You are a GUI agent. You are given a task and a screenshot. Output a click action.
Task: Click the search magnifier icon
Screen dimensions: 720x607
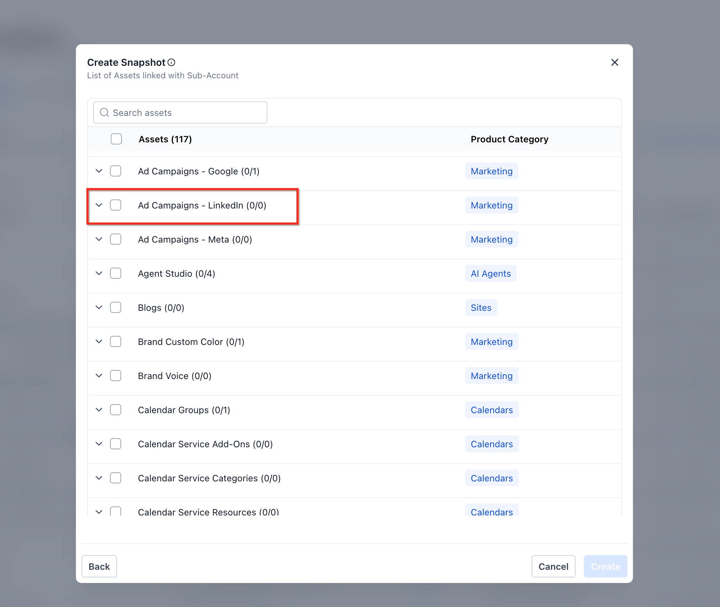104,112
